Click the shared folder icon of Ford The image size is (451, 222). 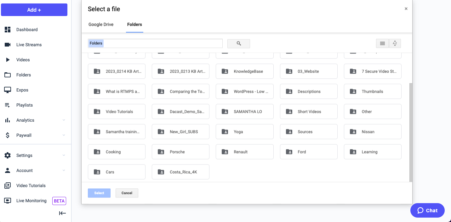pyautogui.click(x=289, y=152)
